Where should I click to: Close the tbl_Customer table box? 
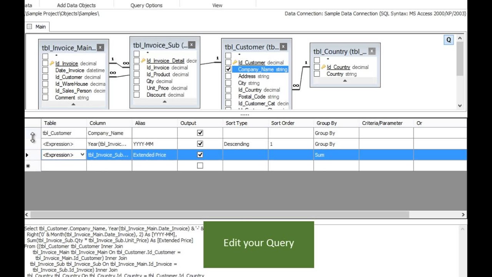(x=283, y=47)
